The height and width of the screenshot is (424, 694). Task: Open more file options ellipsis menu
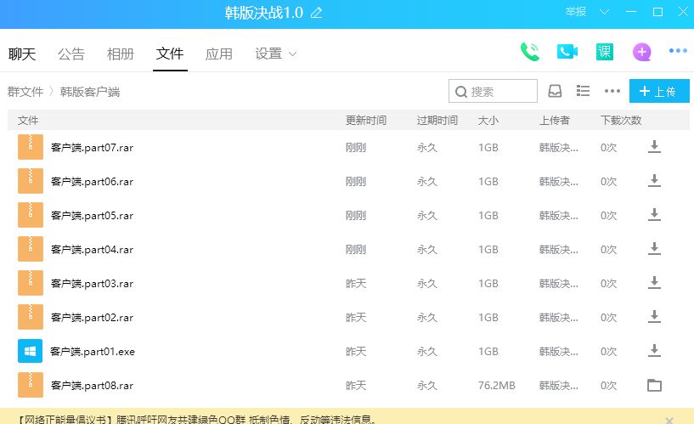(612, 91)
